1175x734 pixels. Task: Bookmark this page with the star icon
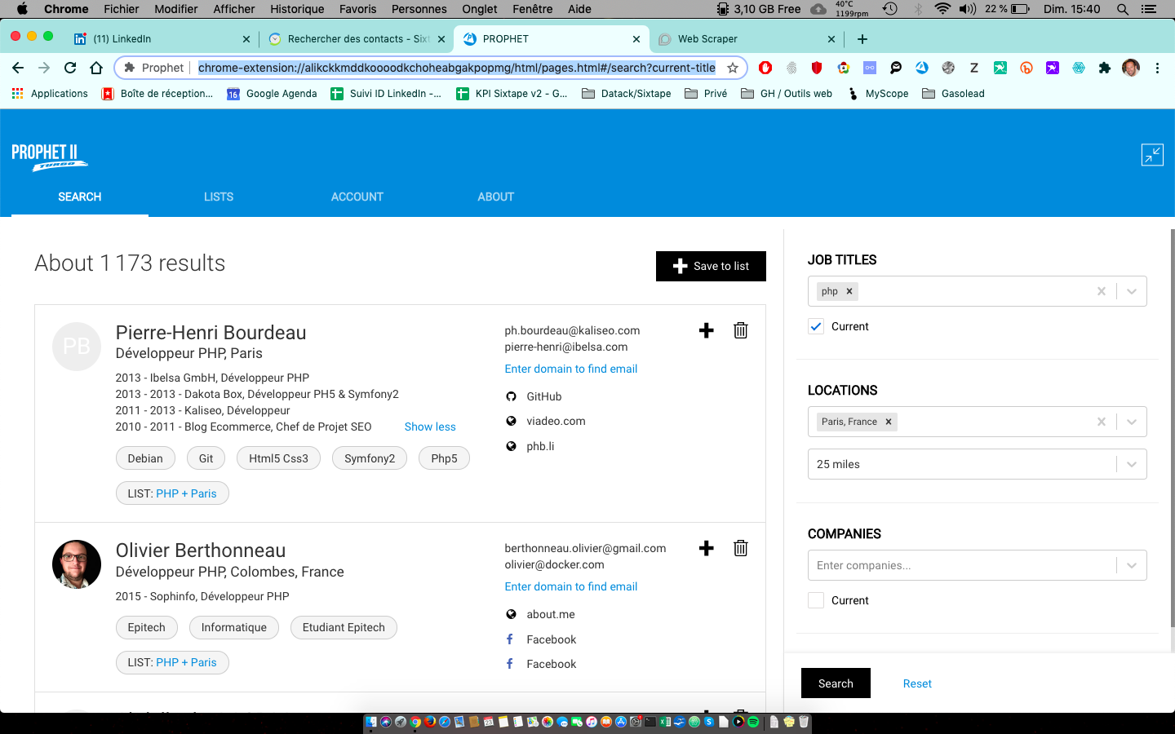pyautogui.click(x=733, y=68)
